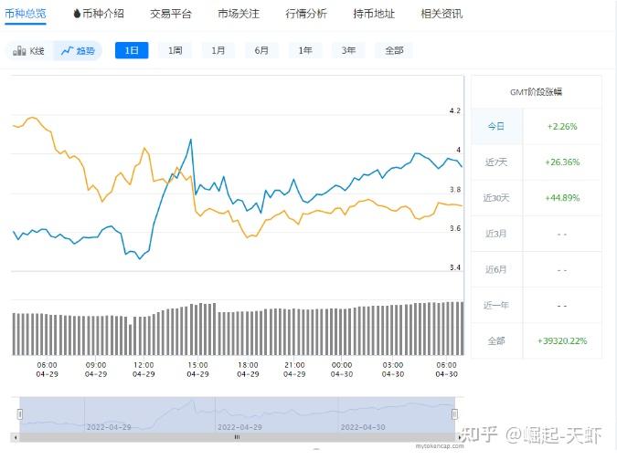Open the 币种总览 tab

click(26, 14)
